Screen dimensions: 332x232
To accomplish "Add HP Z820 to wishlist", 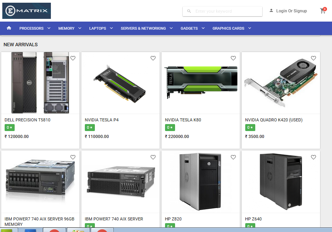I will (233, 157).
